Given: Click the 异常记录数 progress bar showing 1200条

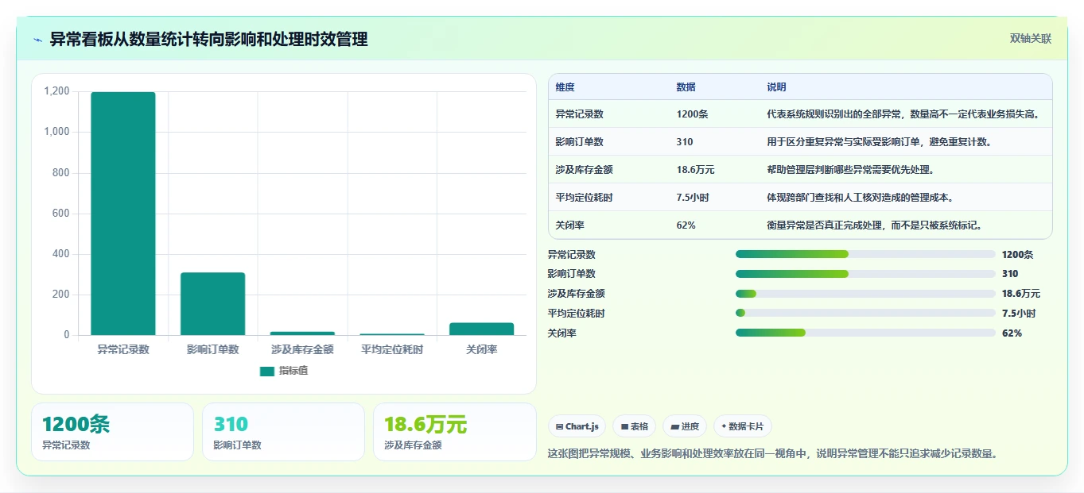Looking at the screenshot, I should click(865, 254).
